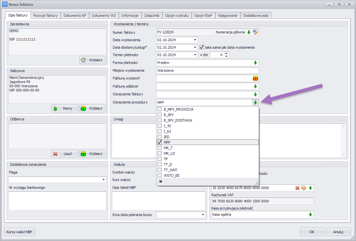Click the edit invoice number pencil icon
The image size is (356, 241).
pyautogui.click(x=255, y=32)
